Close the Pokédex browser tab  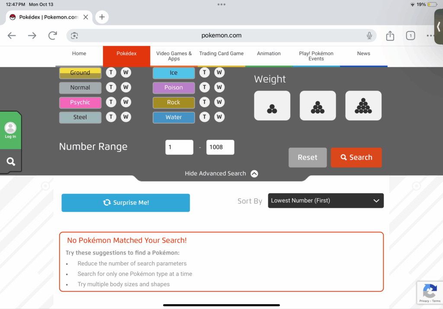pos(86,17)
